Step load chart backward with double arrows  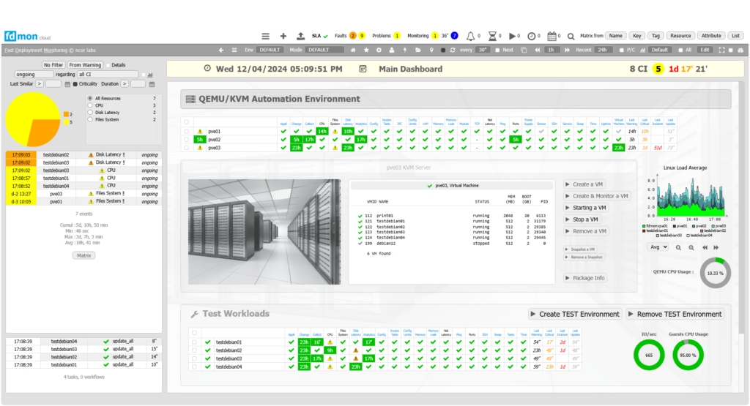[705, 247]
